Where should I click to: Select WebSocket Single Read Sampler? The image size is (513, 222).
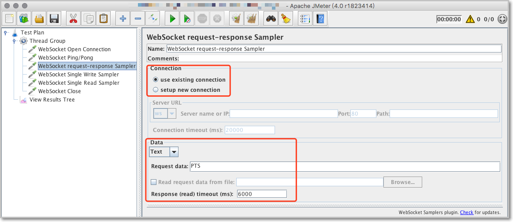coord(78,83)
